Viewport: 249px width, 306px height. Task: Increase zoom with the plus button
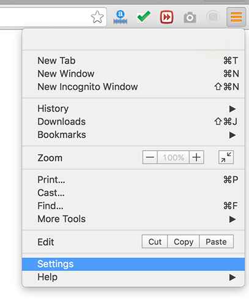pos(196,157)
